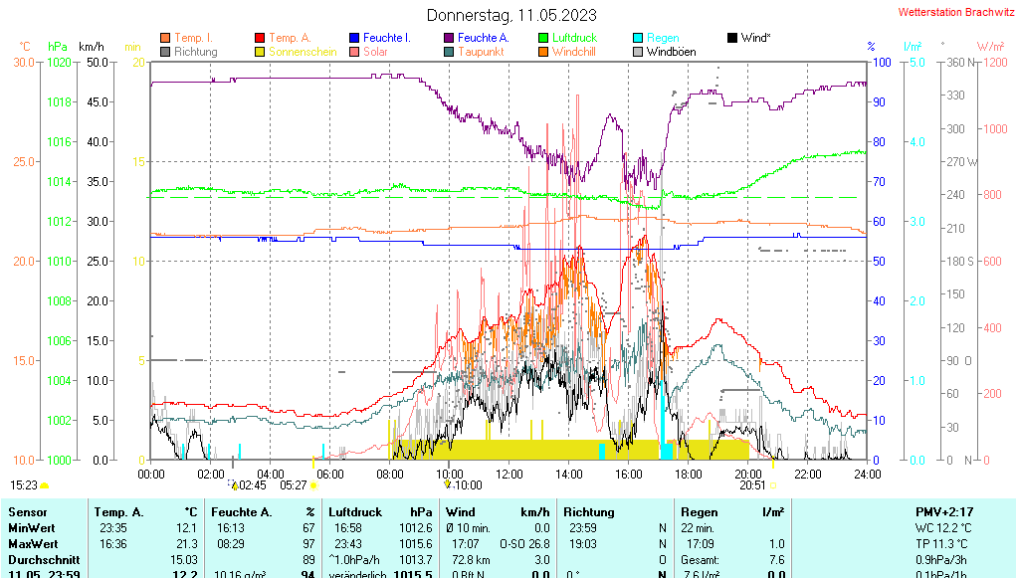This screenshot has width=1016, height=578.
Task: Click the cyan Regen legend square
Action: (x=638, y=38)
